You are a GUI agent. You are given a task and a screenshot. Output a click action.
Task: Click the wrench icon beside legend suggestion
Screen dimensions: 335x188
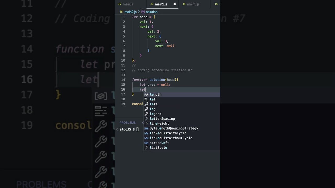(147, 114)
